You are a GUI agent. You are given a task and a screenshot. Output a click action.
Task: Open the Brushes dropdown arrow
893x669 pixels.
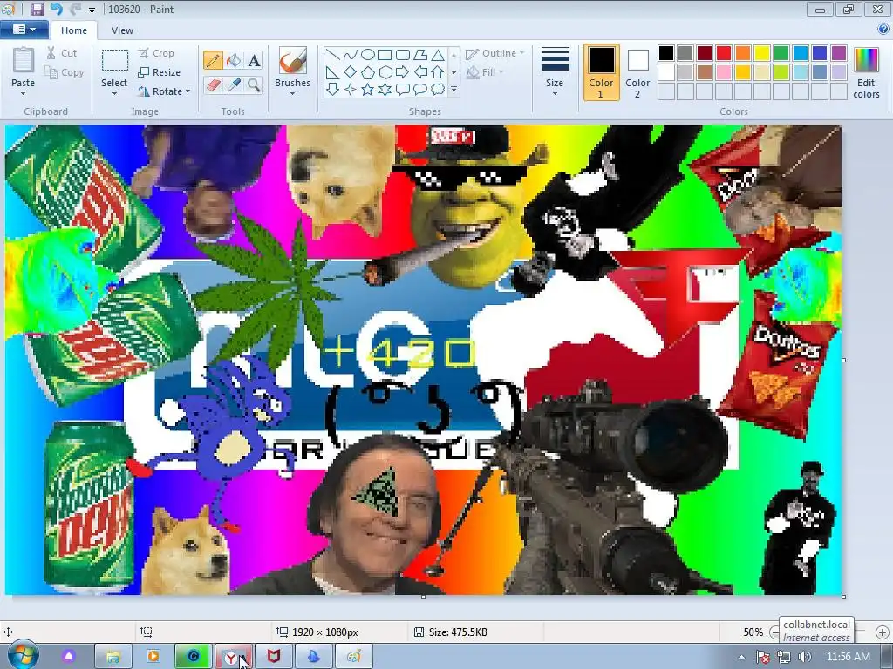pos(292,94)
